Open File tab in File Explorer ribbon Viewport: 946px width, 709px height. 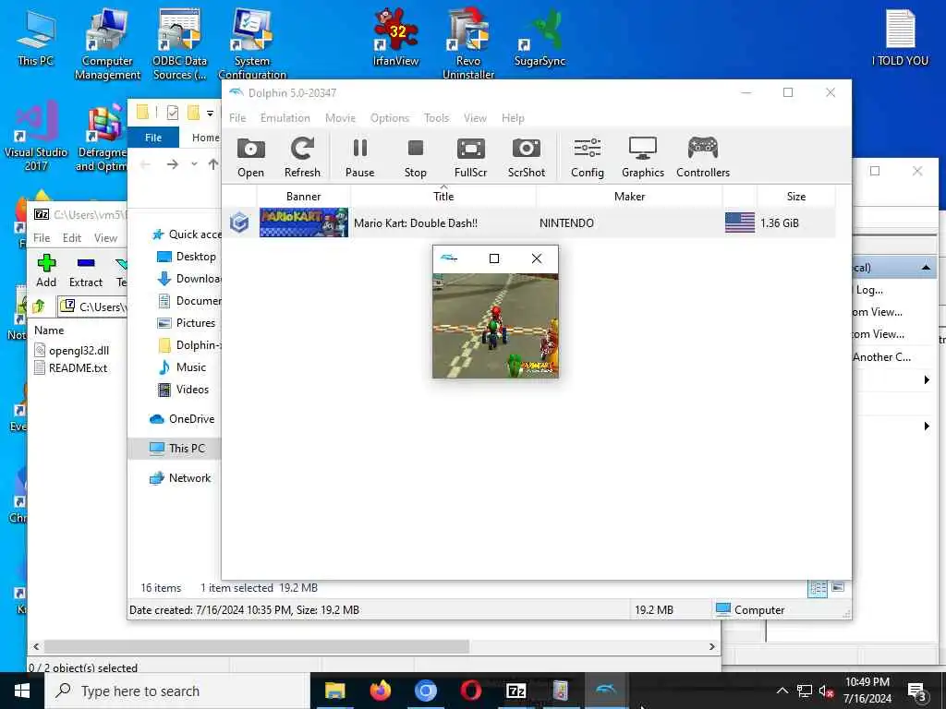click(x=153, y=138)
